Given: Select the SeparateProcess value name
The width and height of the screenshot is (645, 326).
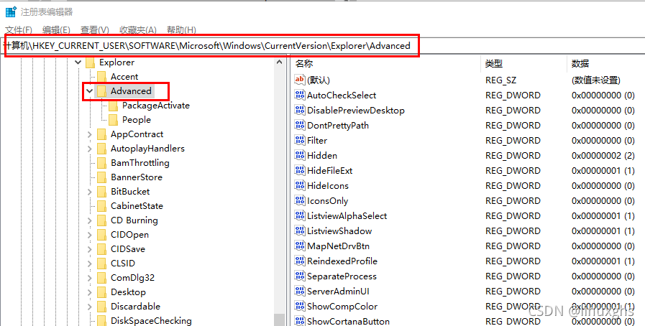Looking at the screenshot, I should tap(342, 276).
